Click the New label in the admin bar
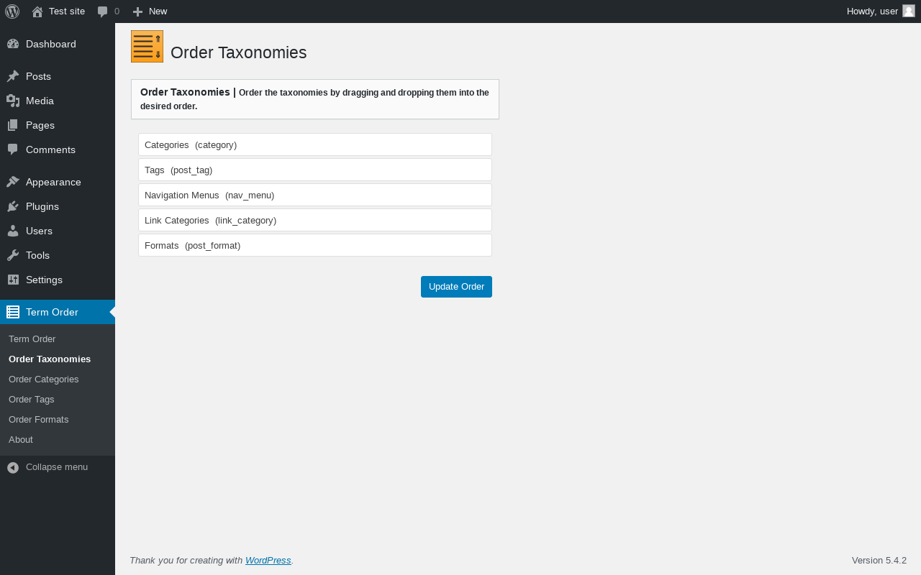 [158, 11]
